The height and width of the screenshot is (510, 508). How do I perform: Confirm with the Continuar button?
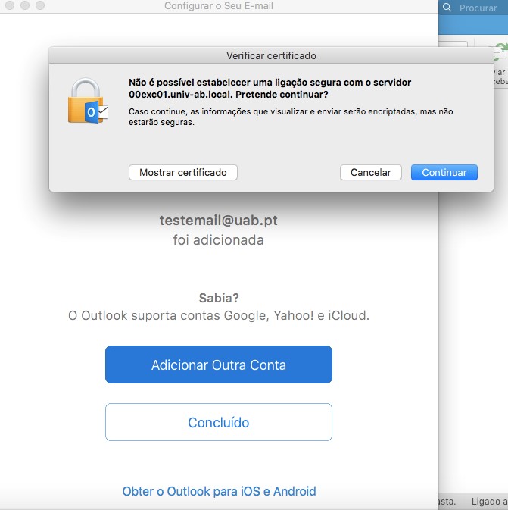pos(444,173)
